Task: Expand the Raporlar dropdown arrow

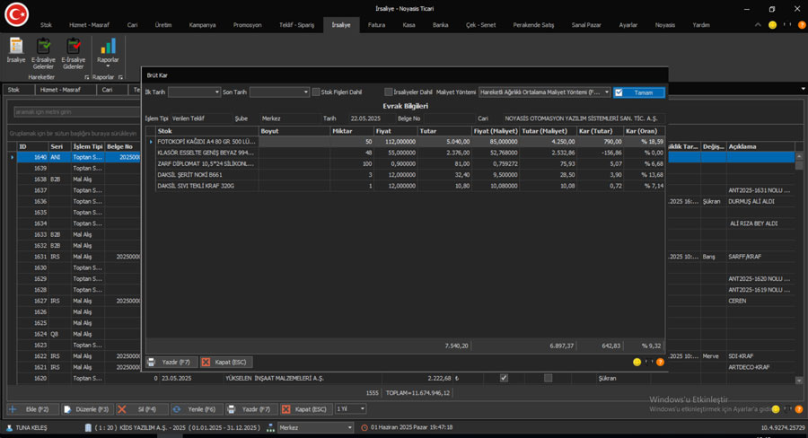Action: click(108, 66)
